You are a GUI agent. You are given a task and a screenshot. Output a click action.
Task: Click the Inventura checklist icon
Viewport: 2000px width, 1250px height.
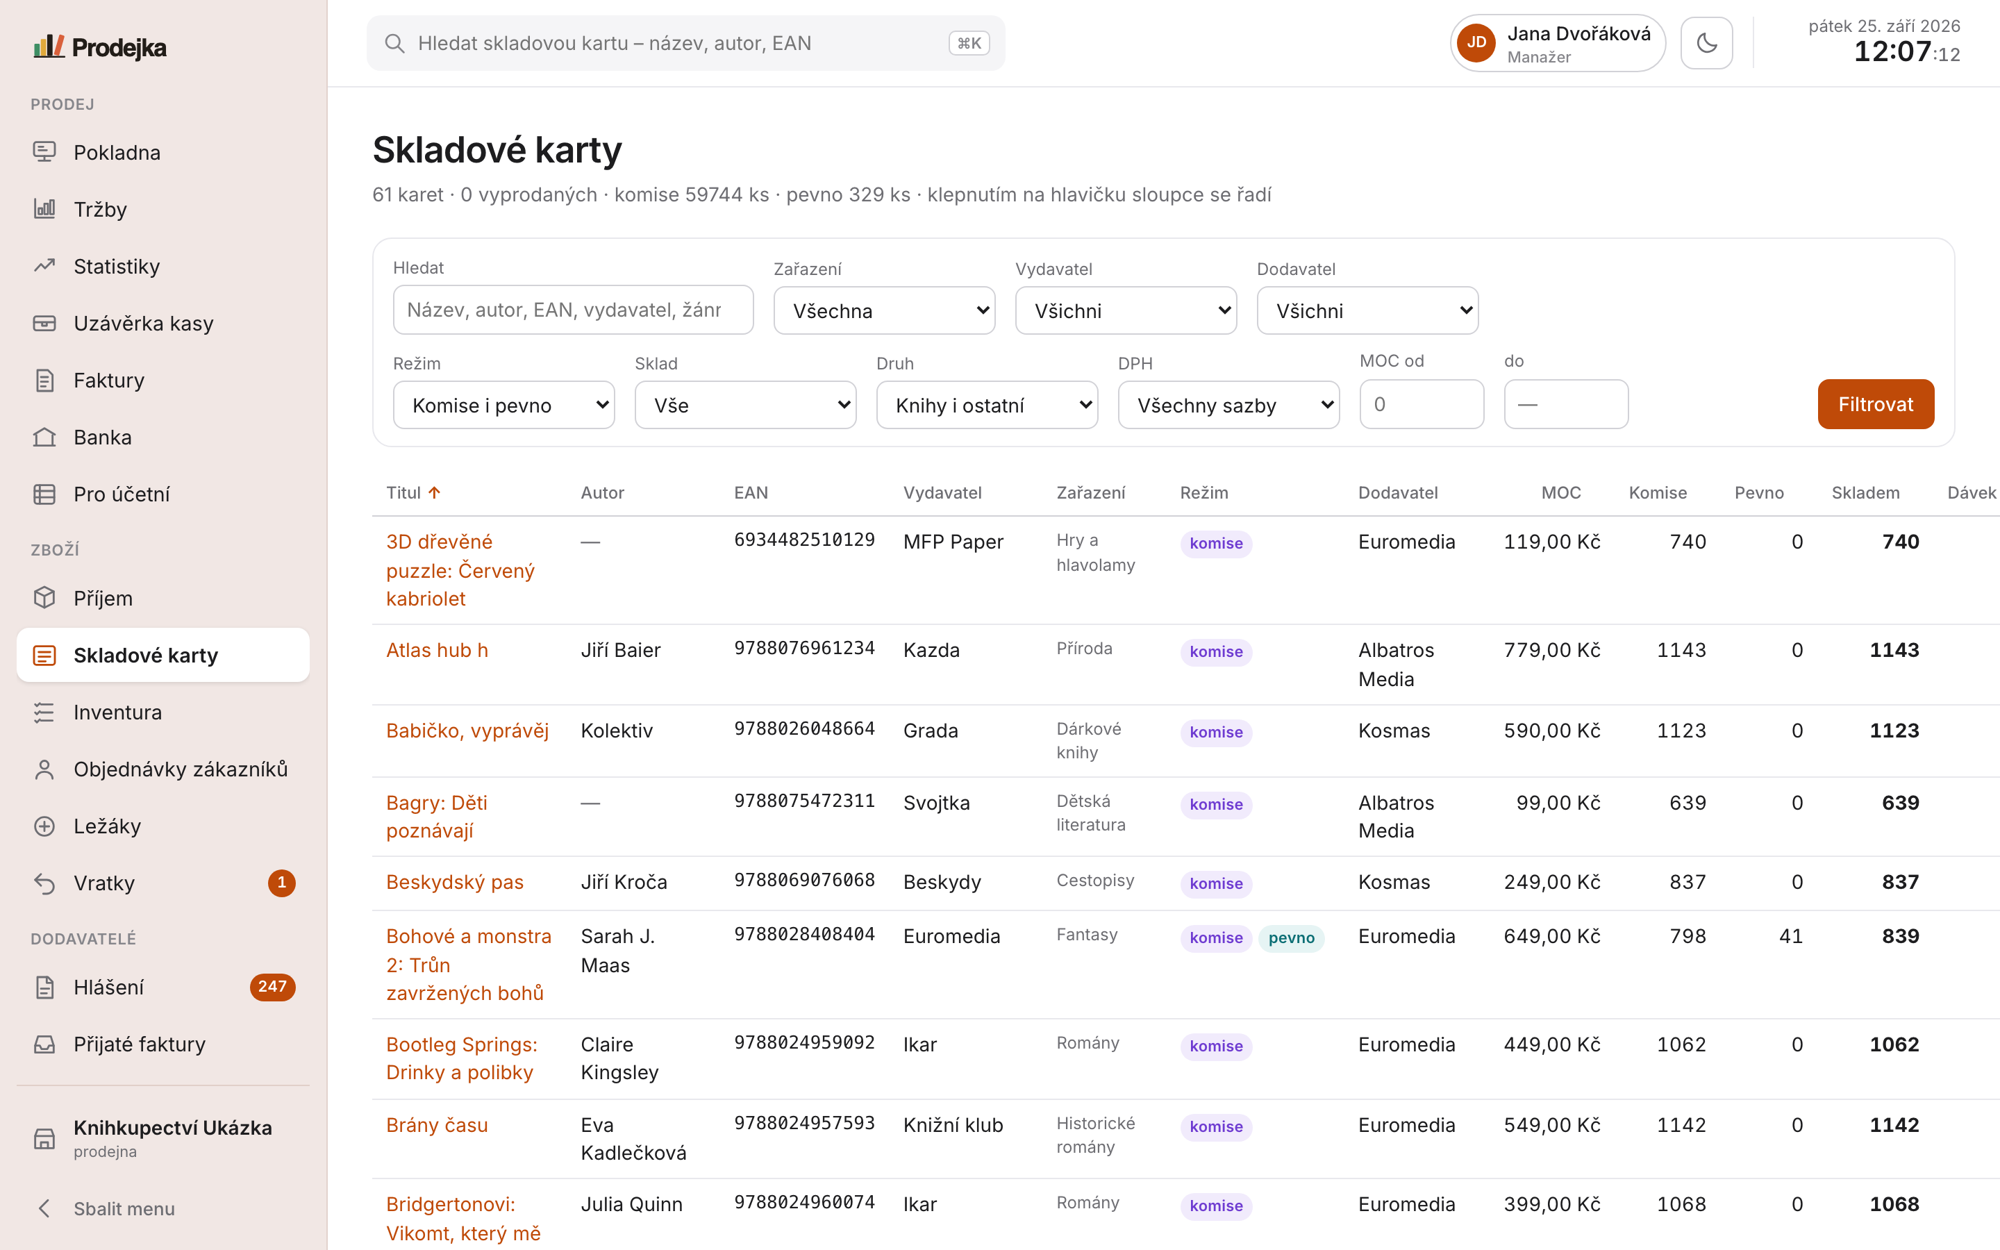click(44, 712)
